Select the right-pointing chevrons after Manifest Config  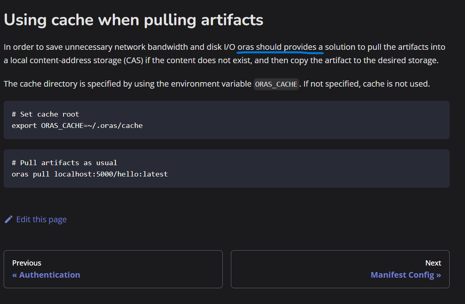tap(438, 274)
